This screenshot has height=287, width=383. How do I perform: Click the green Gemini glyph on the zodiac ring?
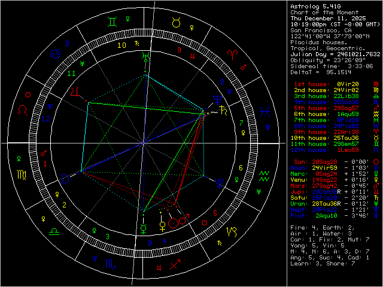112,22
